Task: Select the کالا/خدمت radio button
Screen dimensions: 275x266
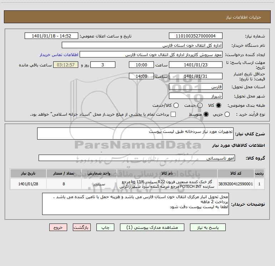Action: point(176,105)
